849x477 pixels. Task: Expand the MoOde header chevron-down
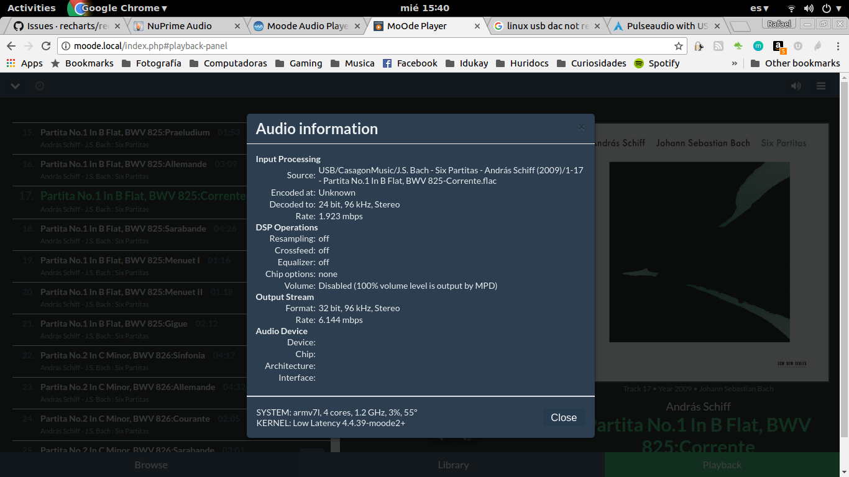click(16, 86)
